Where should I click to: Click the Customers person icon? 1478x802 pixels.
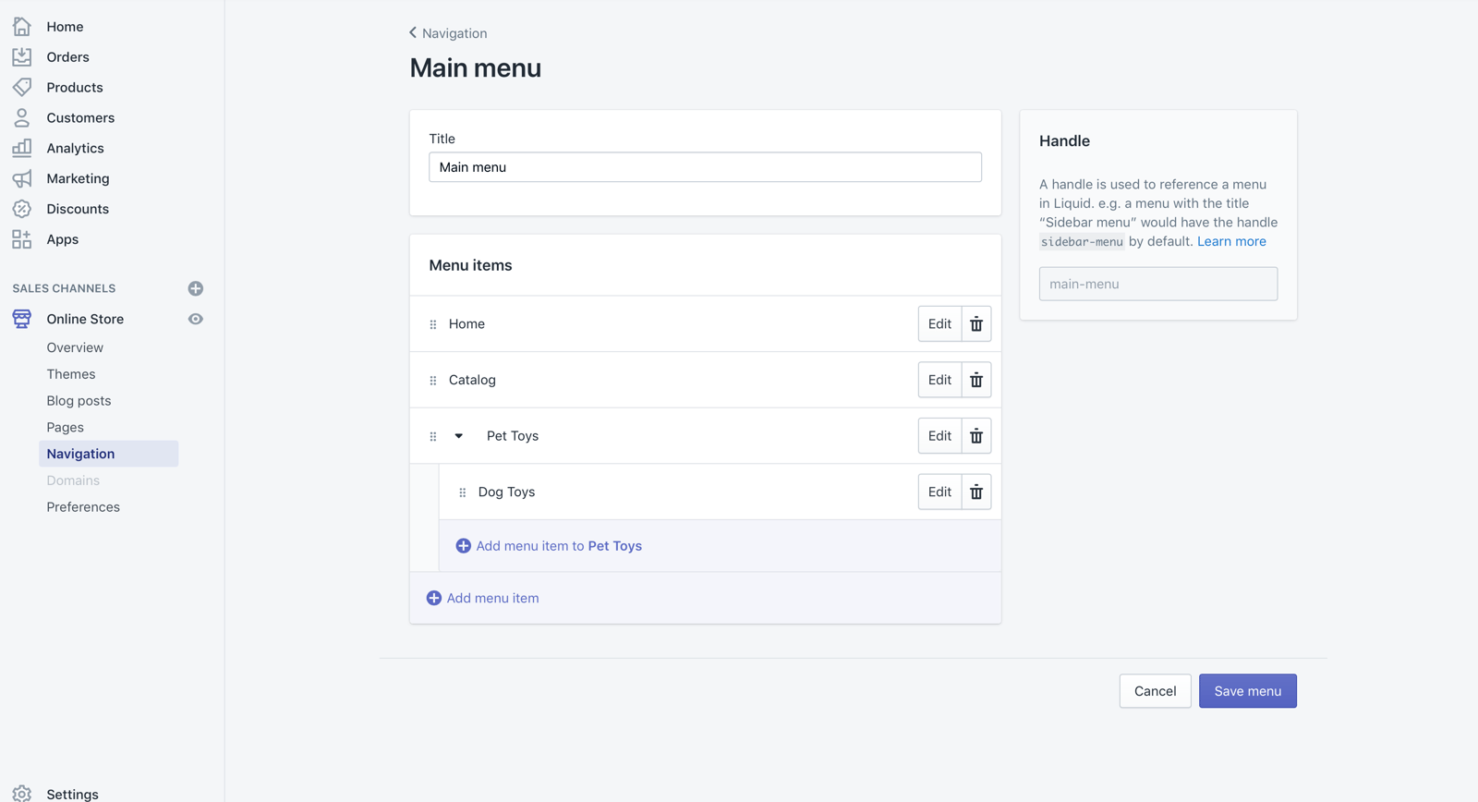(x=22, y=118)
